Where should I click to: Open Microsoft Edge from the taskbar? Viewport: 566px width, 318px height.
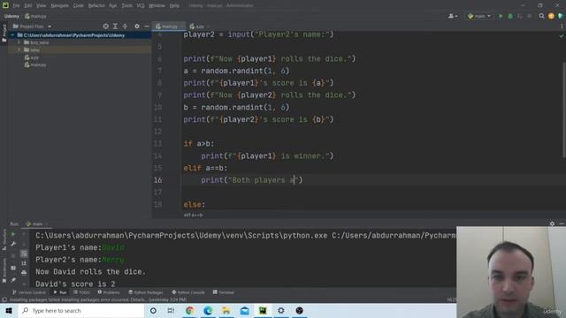coord(208,310)
